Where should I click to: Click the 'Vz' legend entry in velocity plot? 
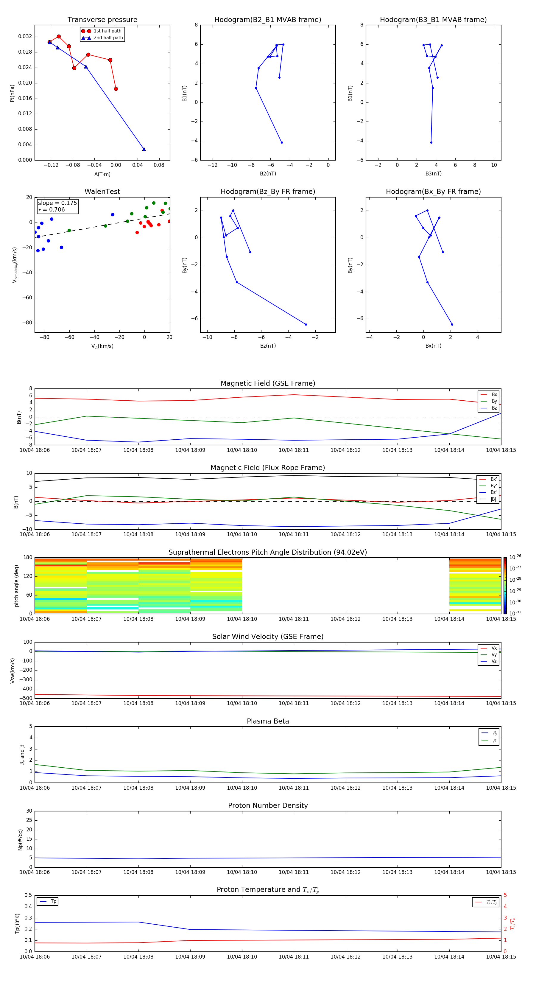[x=489, y=661]
